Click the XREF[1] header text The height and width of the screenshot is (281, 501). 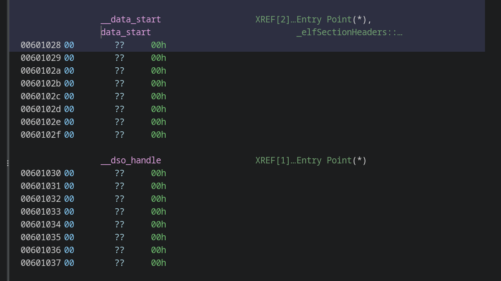(273, 160)
